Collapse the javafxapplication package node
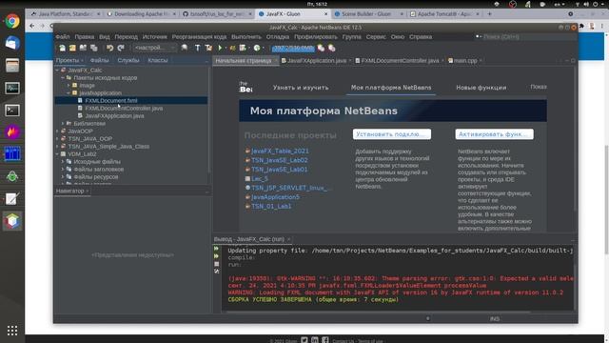609x343 pixels. (x=69, y=93)
